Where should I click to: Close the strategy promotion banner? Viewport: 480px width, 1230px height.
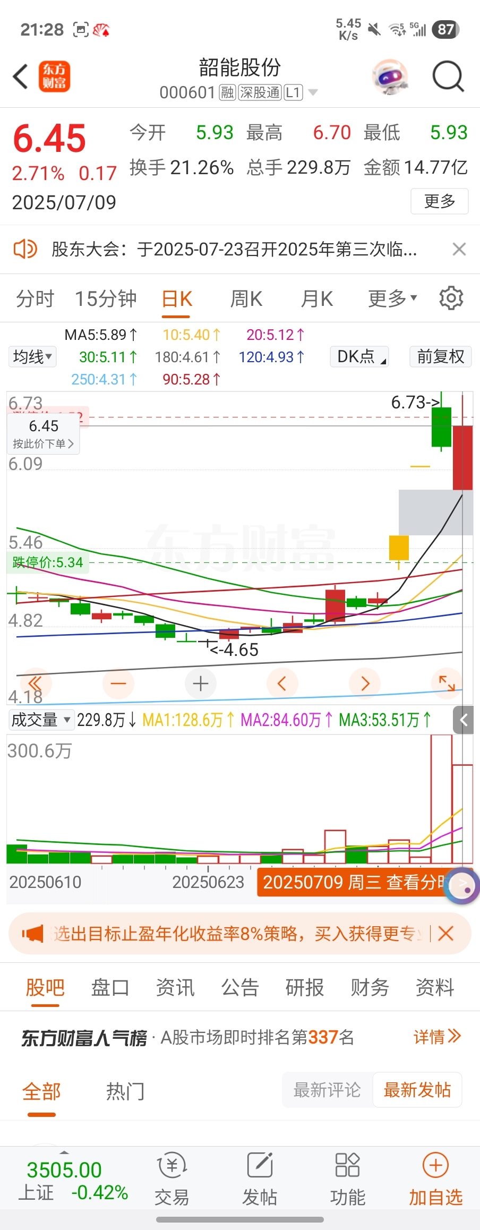click(x=446, y=933)
